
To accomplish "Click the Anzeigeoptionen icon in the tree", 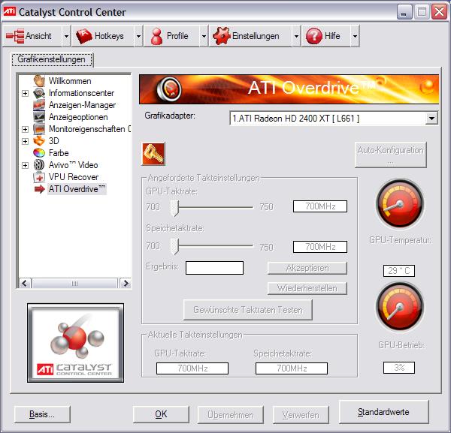I will point(39,117).
